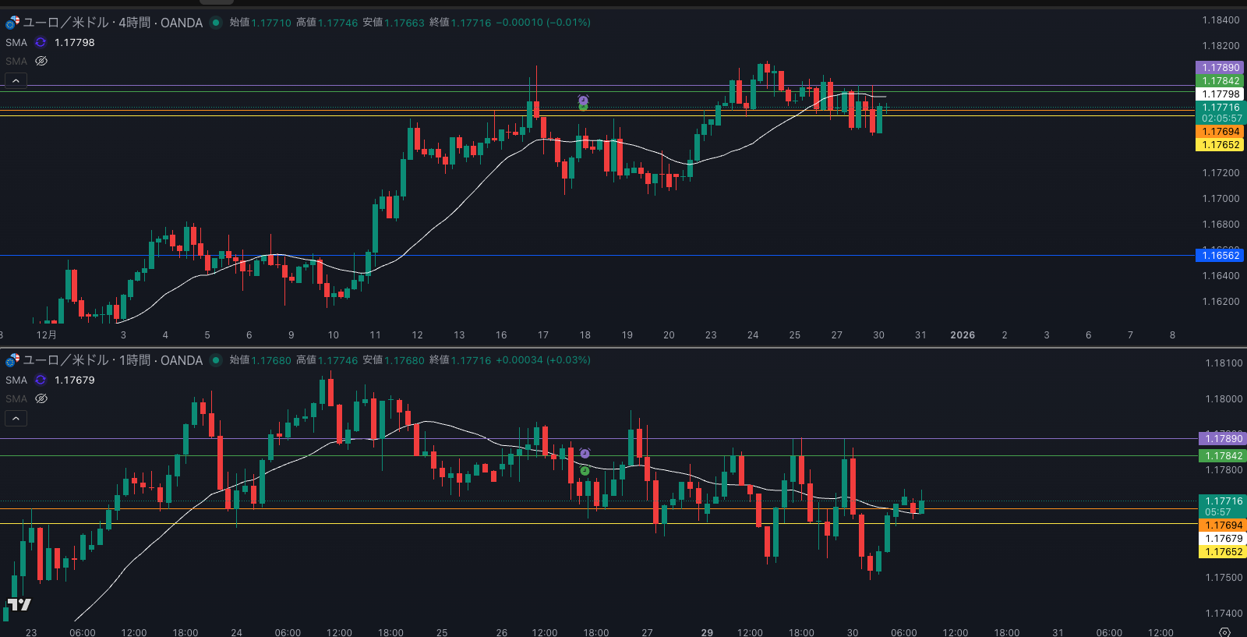
Task: Show the hidden SMA on the 1-hour chart
Action: tap(41, 398)
